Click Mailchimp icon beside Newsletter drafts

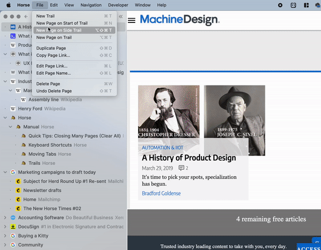click(x=18, y=190)
